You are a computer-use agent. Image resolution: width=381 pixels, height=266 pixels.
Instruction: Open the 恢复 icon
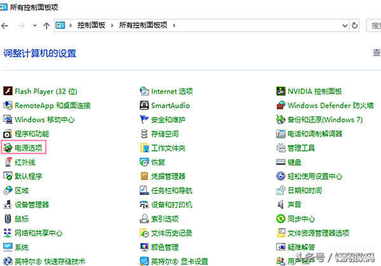144,162
